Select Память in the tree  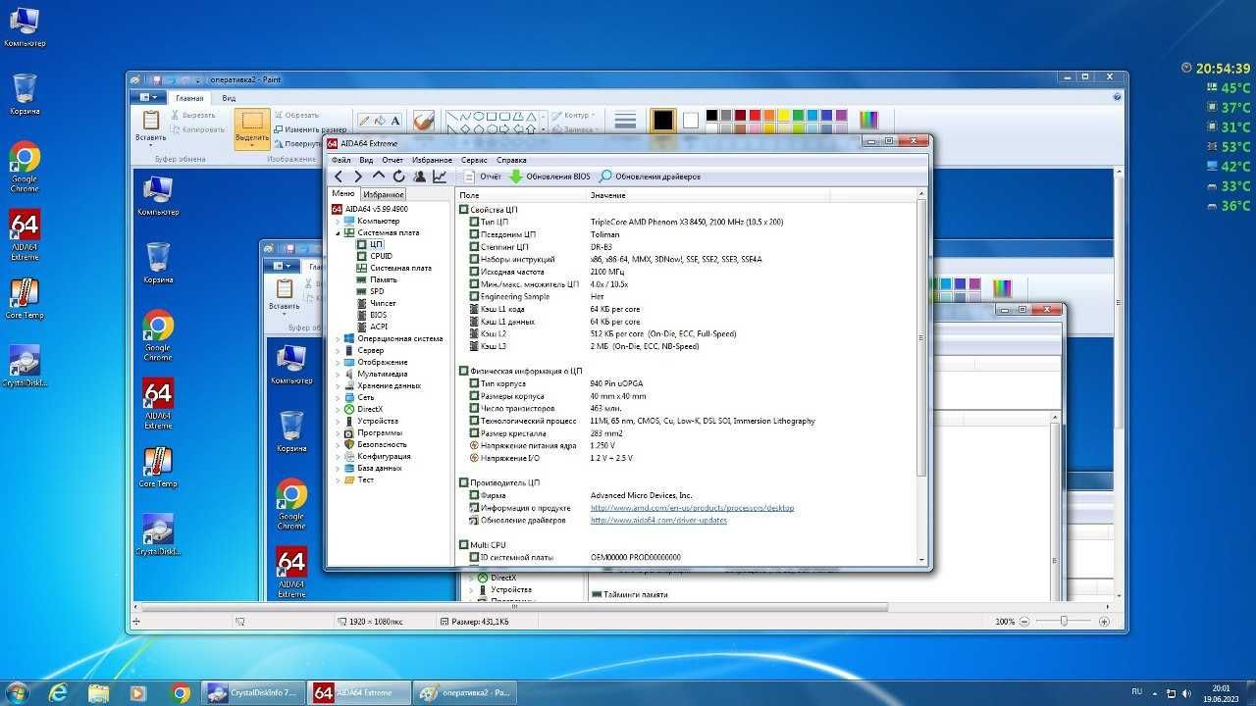[x=383, y=279]
